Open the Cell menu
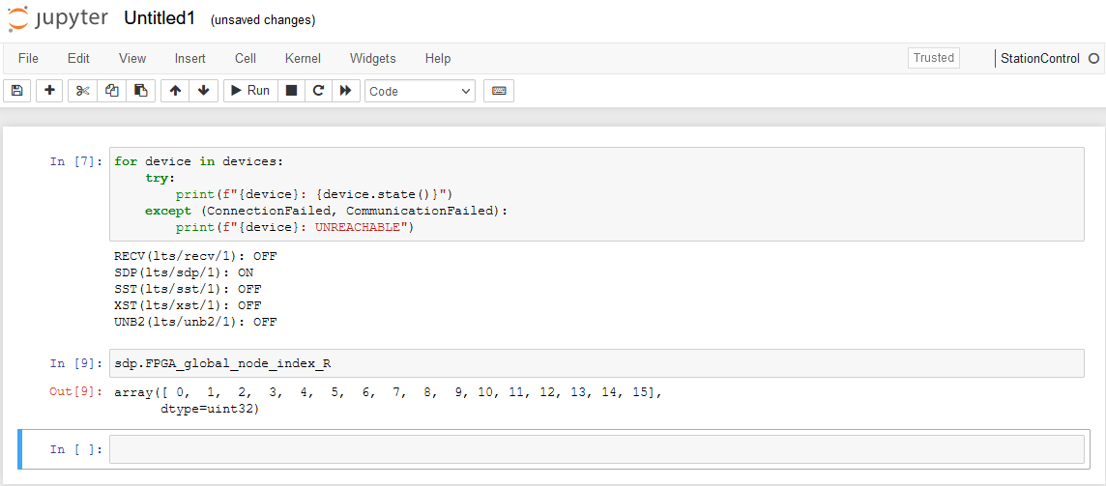1106x486 pixels. coord(246,59)
